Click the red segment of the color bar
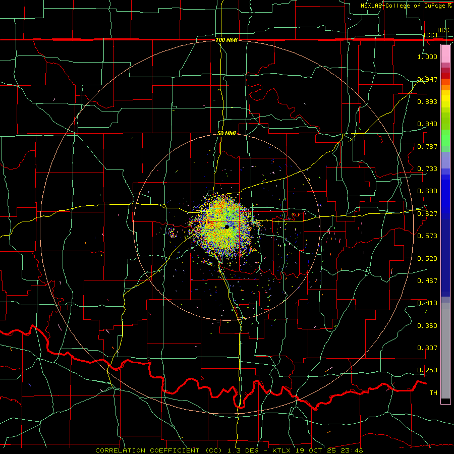The width and height of the screenshot is (454, 454). tap(445, 76)
